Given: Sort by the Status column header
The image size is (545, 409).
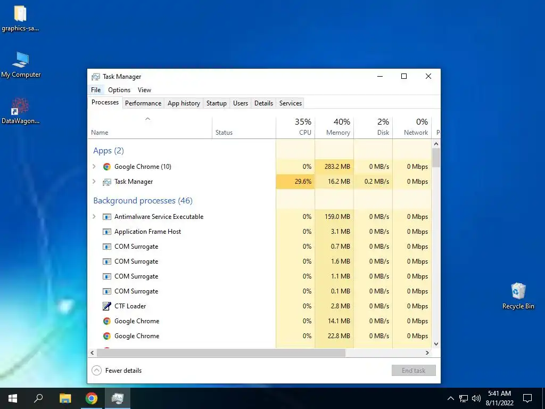Looking at the screenshot, I should [x=244, y=128].
